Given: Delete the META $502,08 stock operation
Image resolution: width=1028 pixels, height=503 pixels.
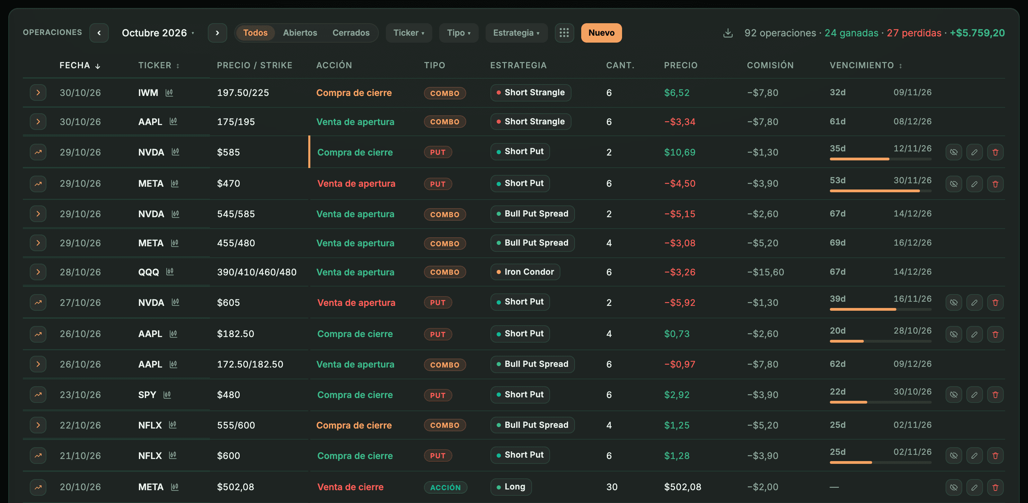Looking at the screenshot, I should click(995, 487).
